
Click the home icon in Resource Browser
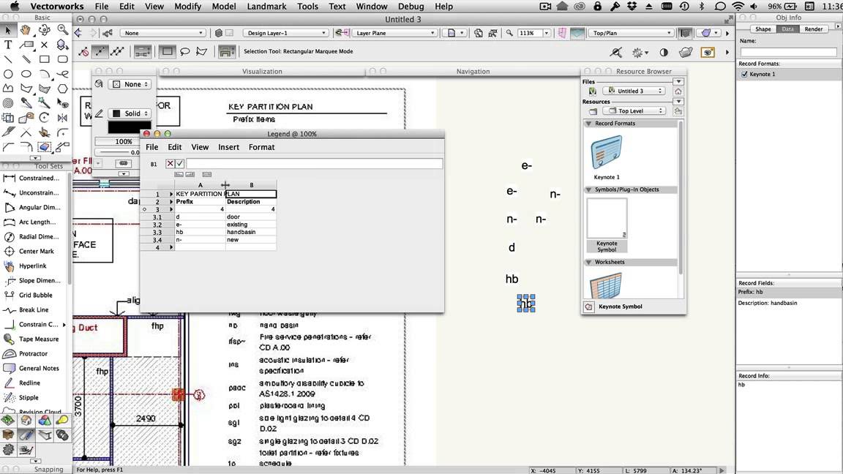(678, 91)
